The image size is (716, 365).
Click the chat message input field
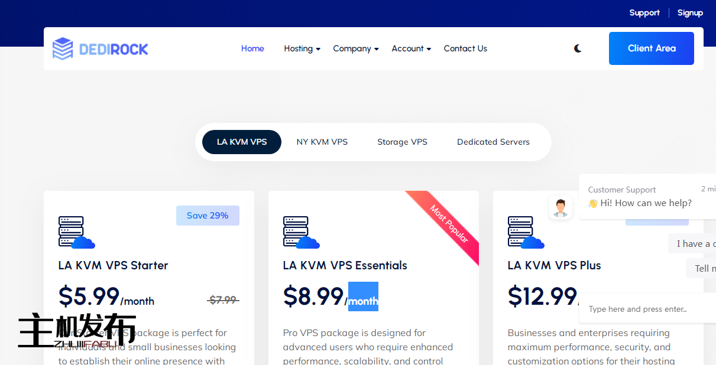(644, 309)
